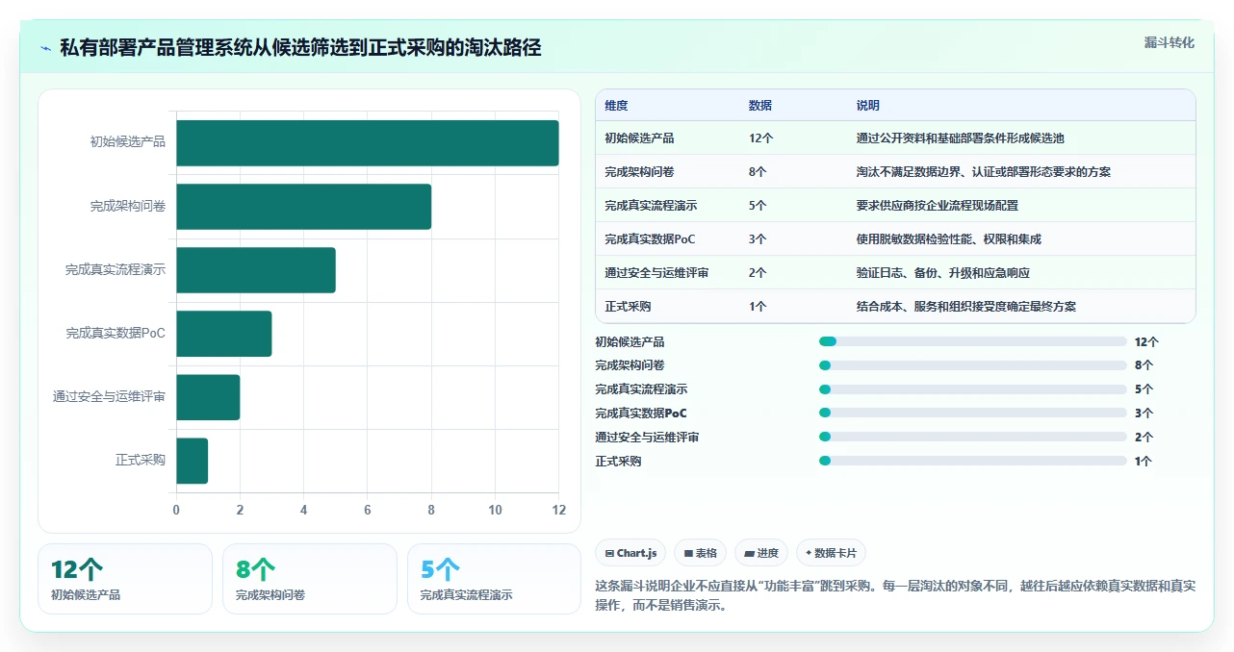Click the 完成真实数据PoC progress bar showing 3个
1234x652 pixels.
point(972,413)
